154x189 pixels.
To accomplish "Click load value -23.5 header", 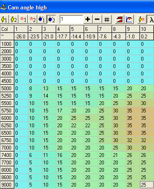I will click(x=35, y=37).
